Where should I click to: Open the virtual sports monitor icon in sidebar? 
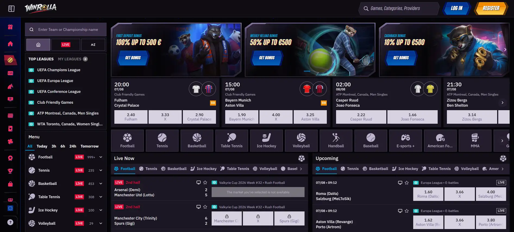coord(10,99)
